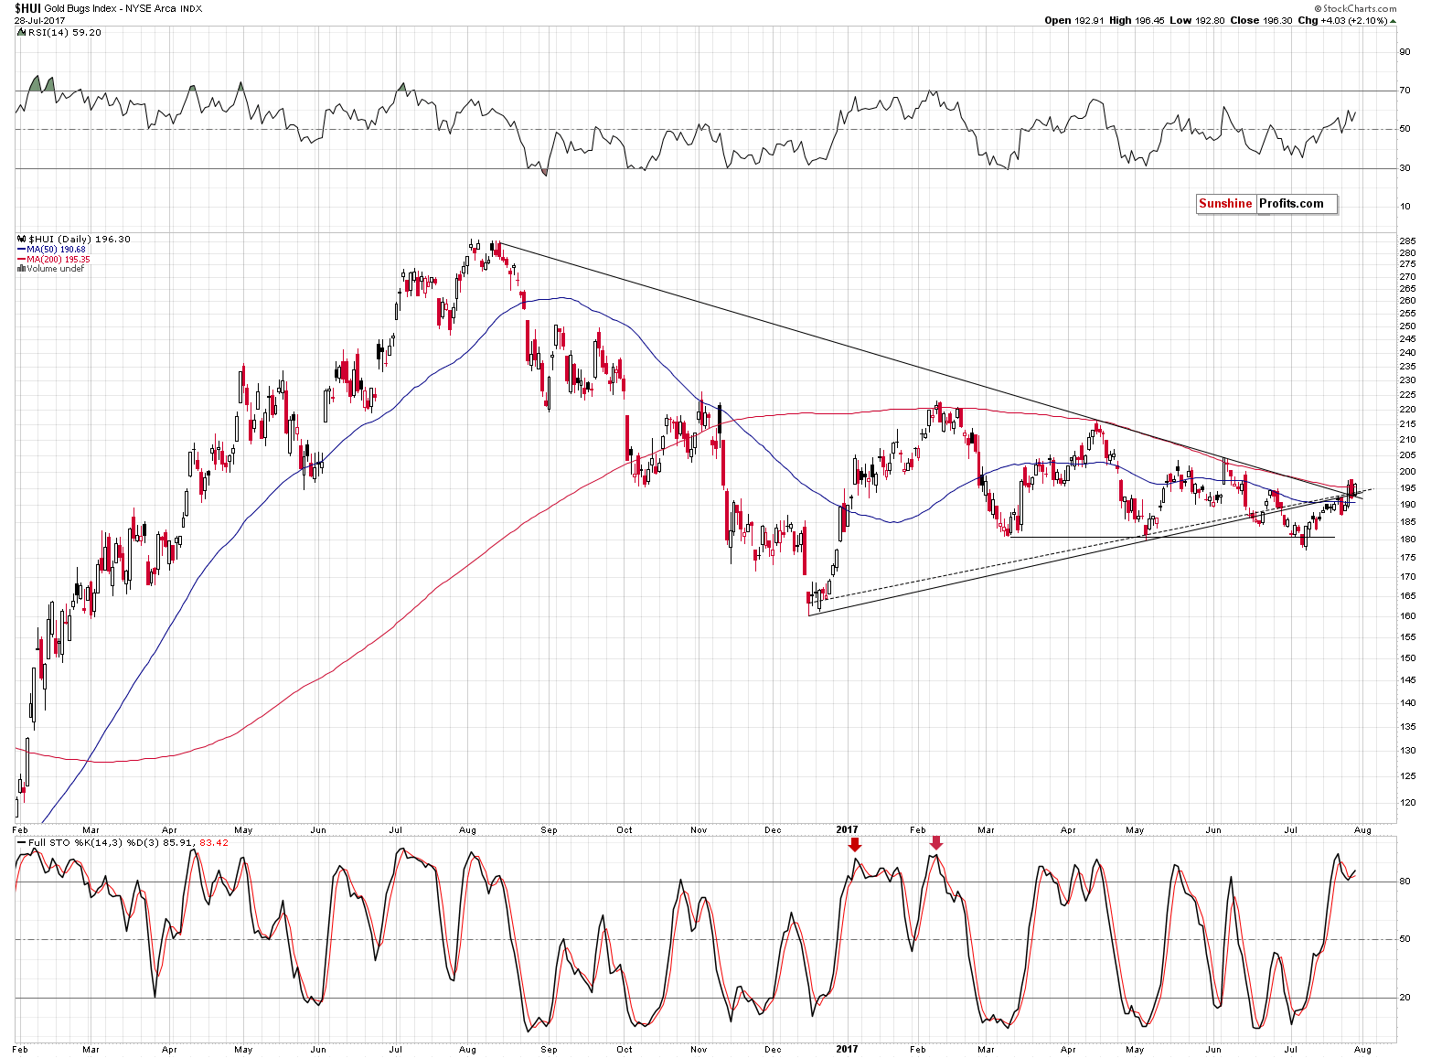The width and height of the screenshot is (1431, 1058).
Task: Click the green up-triangle after the Chg value
Action: pyautogui.click(x=1393, y=20)
